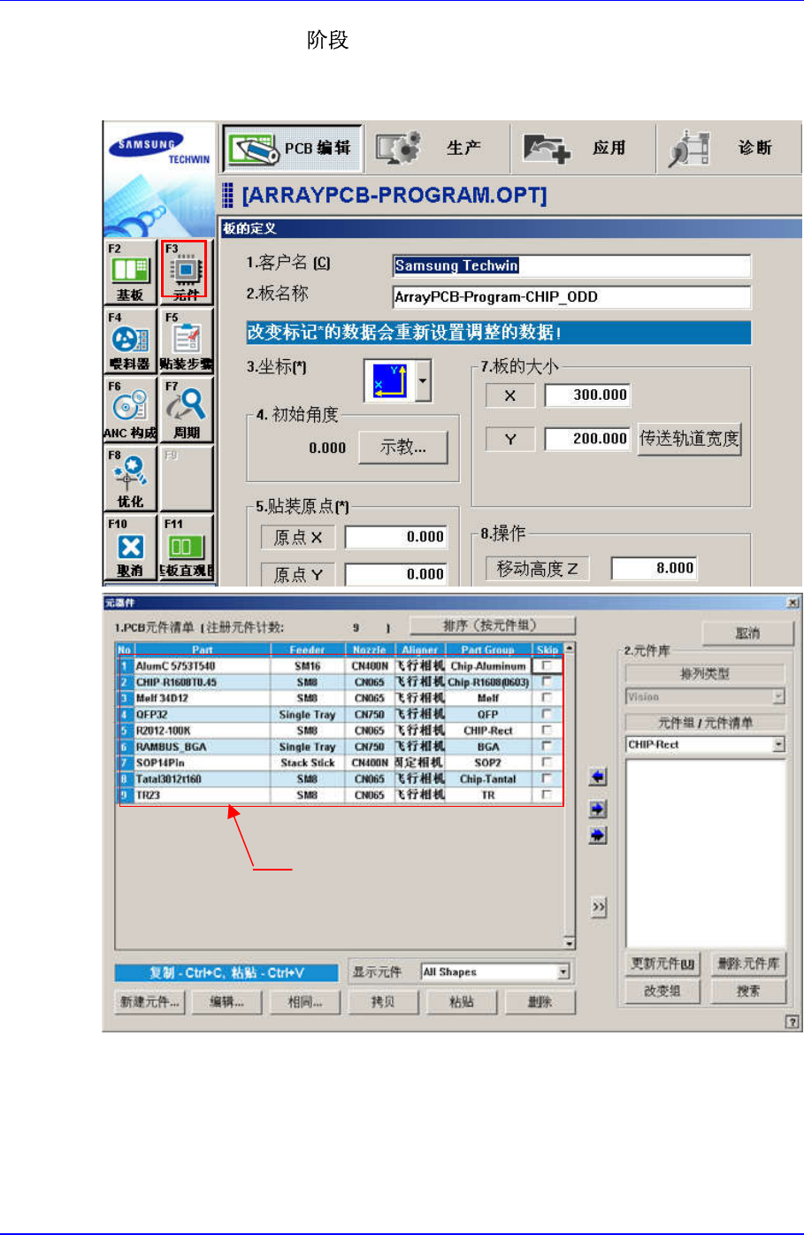Image resolution: width=804 pixels, height=1235 pixels.
Task: Open the F7 周期 cycle icon
Action: (x=186, y=410)
